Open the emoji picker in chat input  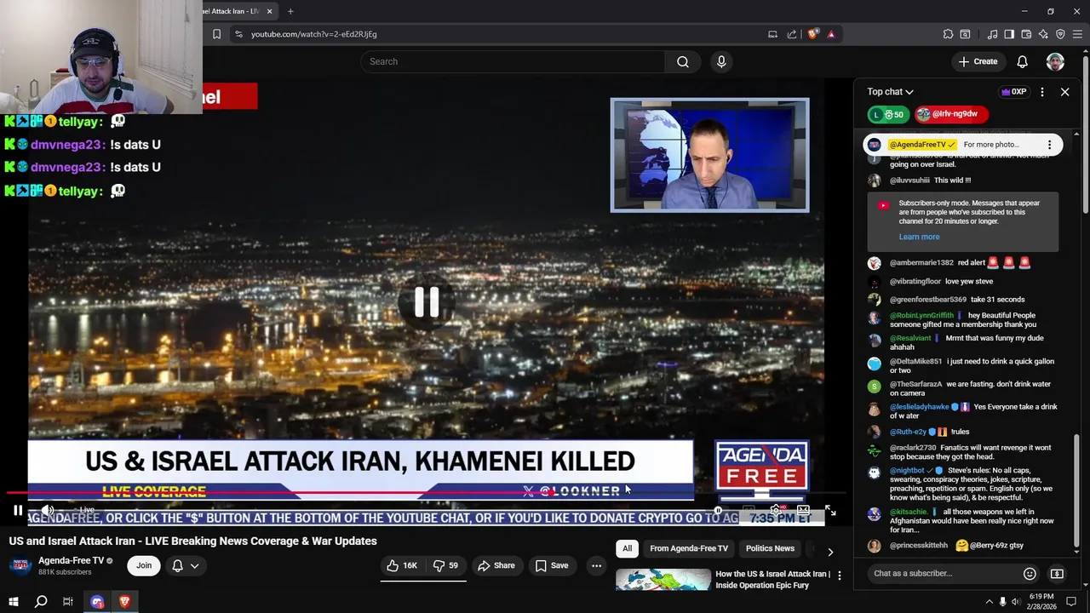(1030, 574)
